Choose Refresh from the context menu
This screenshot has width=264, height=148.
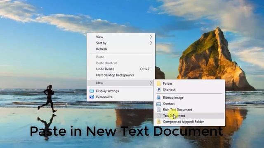coord(121,49)
